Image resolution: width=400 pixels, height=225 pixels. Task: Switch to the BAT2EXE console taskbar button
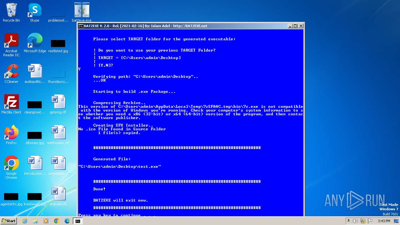78,221
